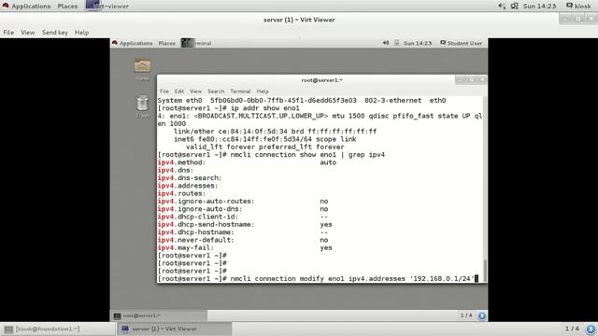Open guest Places menu
Image resolution: width=598 pixels, height=336 pixels.
[x=166, y=43]
